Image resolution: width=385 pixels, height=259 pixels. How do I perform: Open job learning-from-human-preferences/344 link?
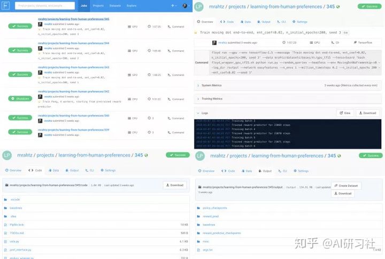coord(74,43)
